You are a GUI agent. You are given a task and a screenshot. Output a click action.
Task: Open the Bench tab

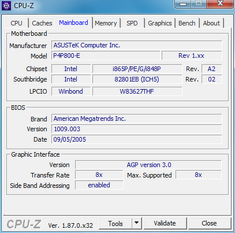(187, 23)
